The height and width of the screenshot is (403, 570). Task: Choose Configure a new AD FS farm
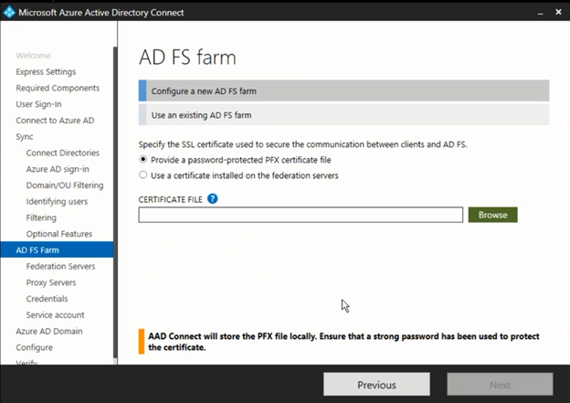coord(343,90)
